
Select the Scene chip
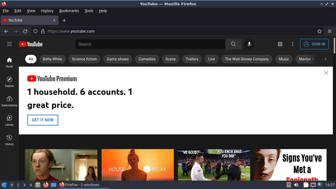coord(171,59)
